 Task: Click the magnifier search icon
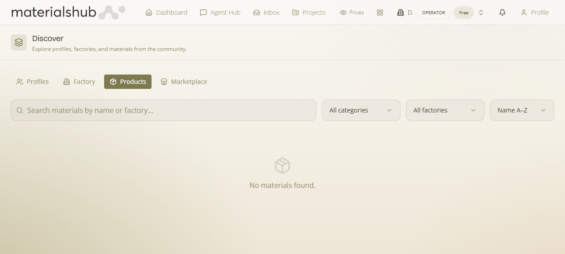[20, 110]
